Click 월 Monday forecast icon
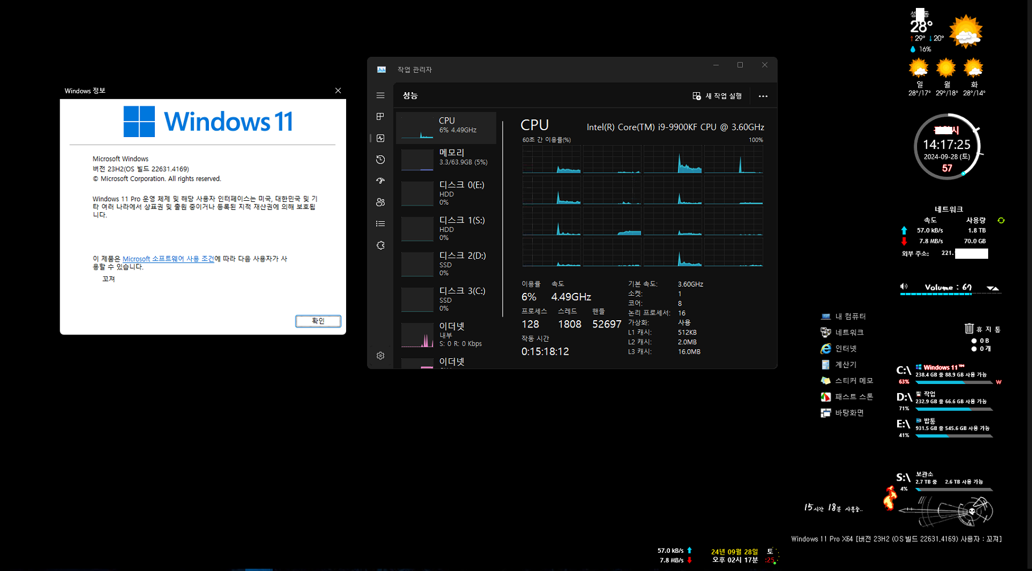 (x=946, y=68)
